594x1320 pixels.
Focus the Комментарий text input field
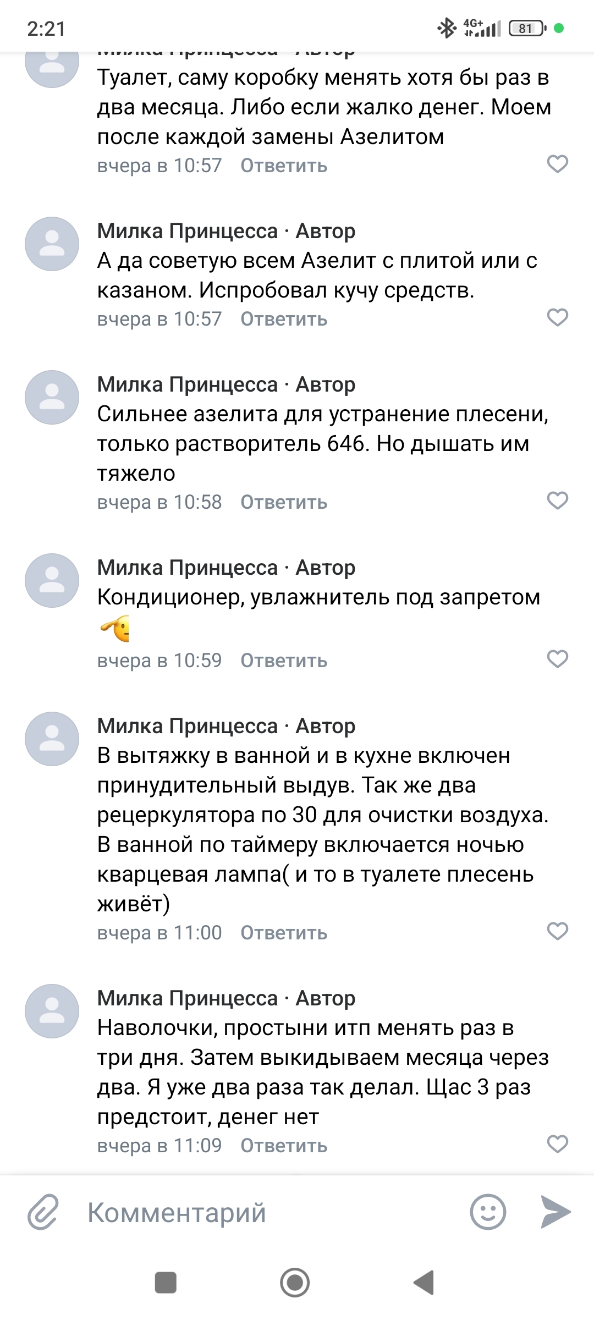[269, 1213]
